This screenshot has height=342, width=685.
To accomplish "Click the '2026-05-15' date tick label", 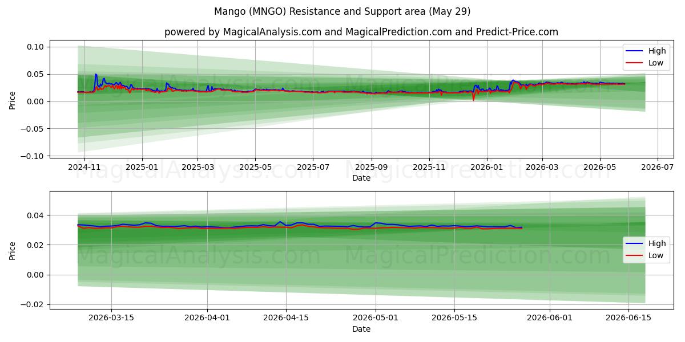I will click(454, 318).
